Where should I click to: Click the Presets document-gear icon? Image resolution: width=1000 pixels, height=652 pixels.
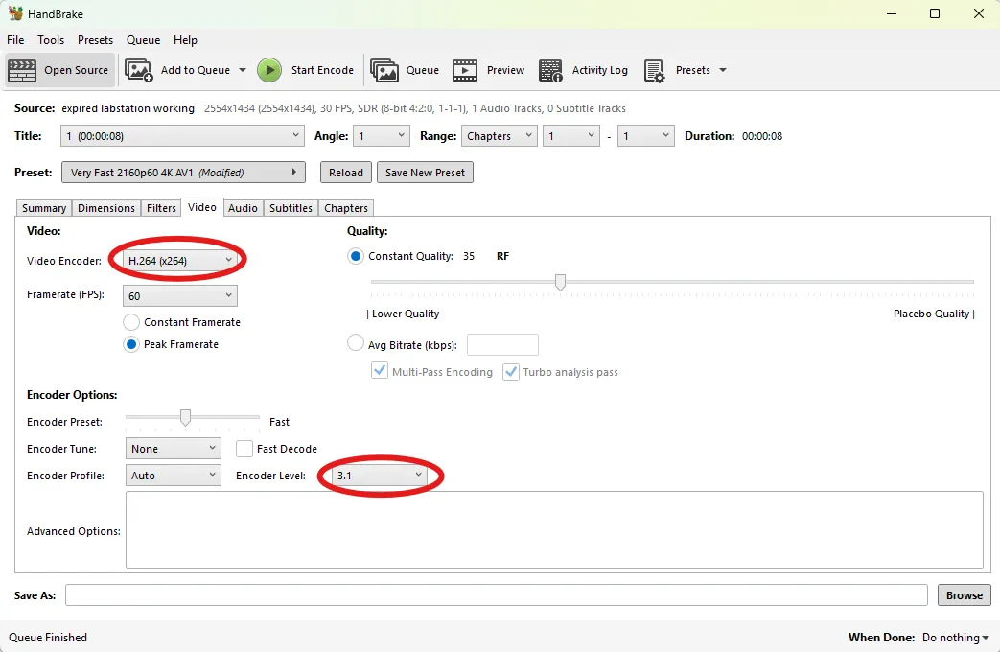pyautogui.click(x=654, y=70)
